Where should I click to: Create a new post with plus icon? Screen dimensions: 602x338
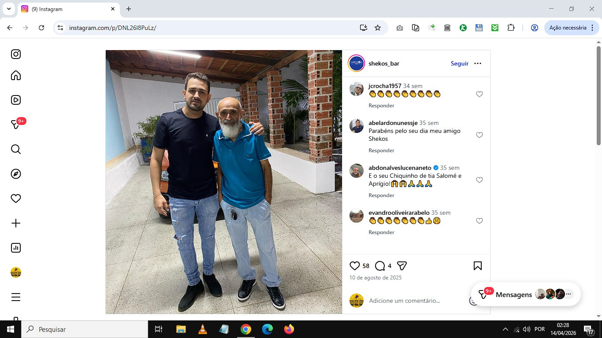16,223
